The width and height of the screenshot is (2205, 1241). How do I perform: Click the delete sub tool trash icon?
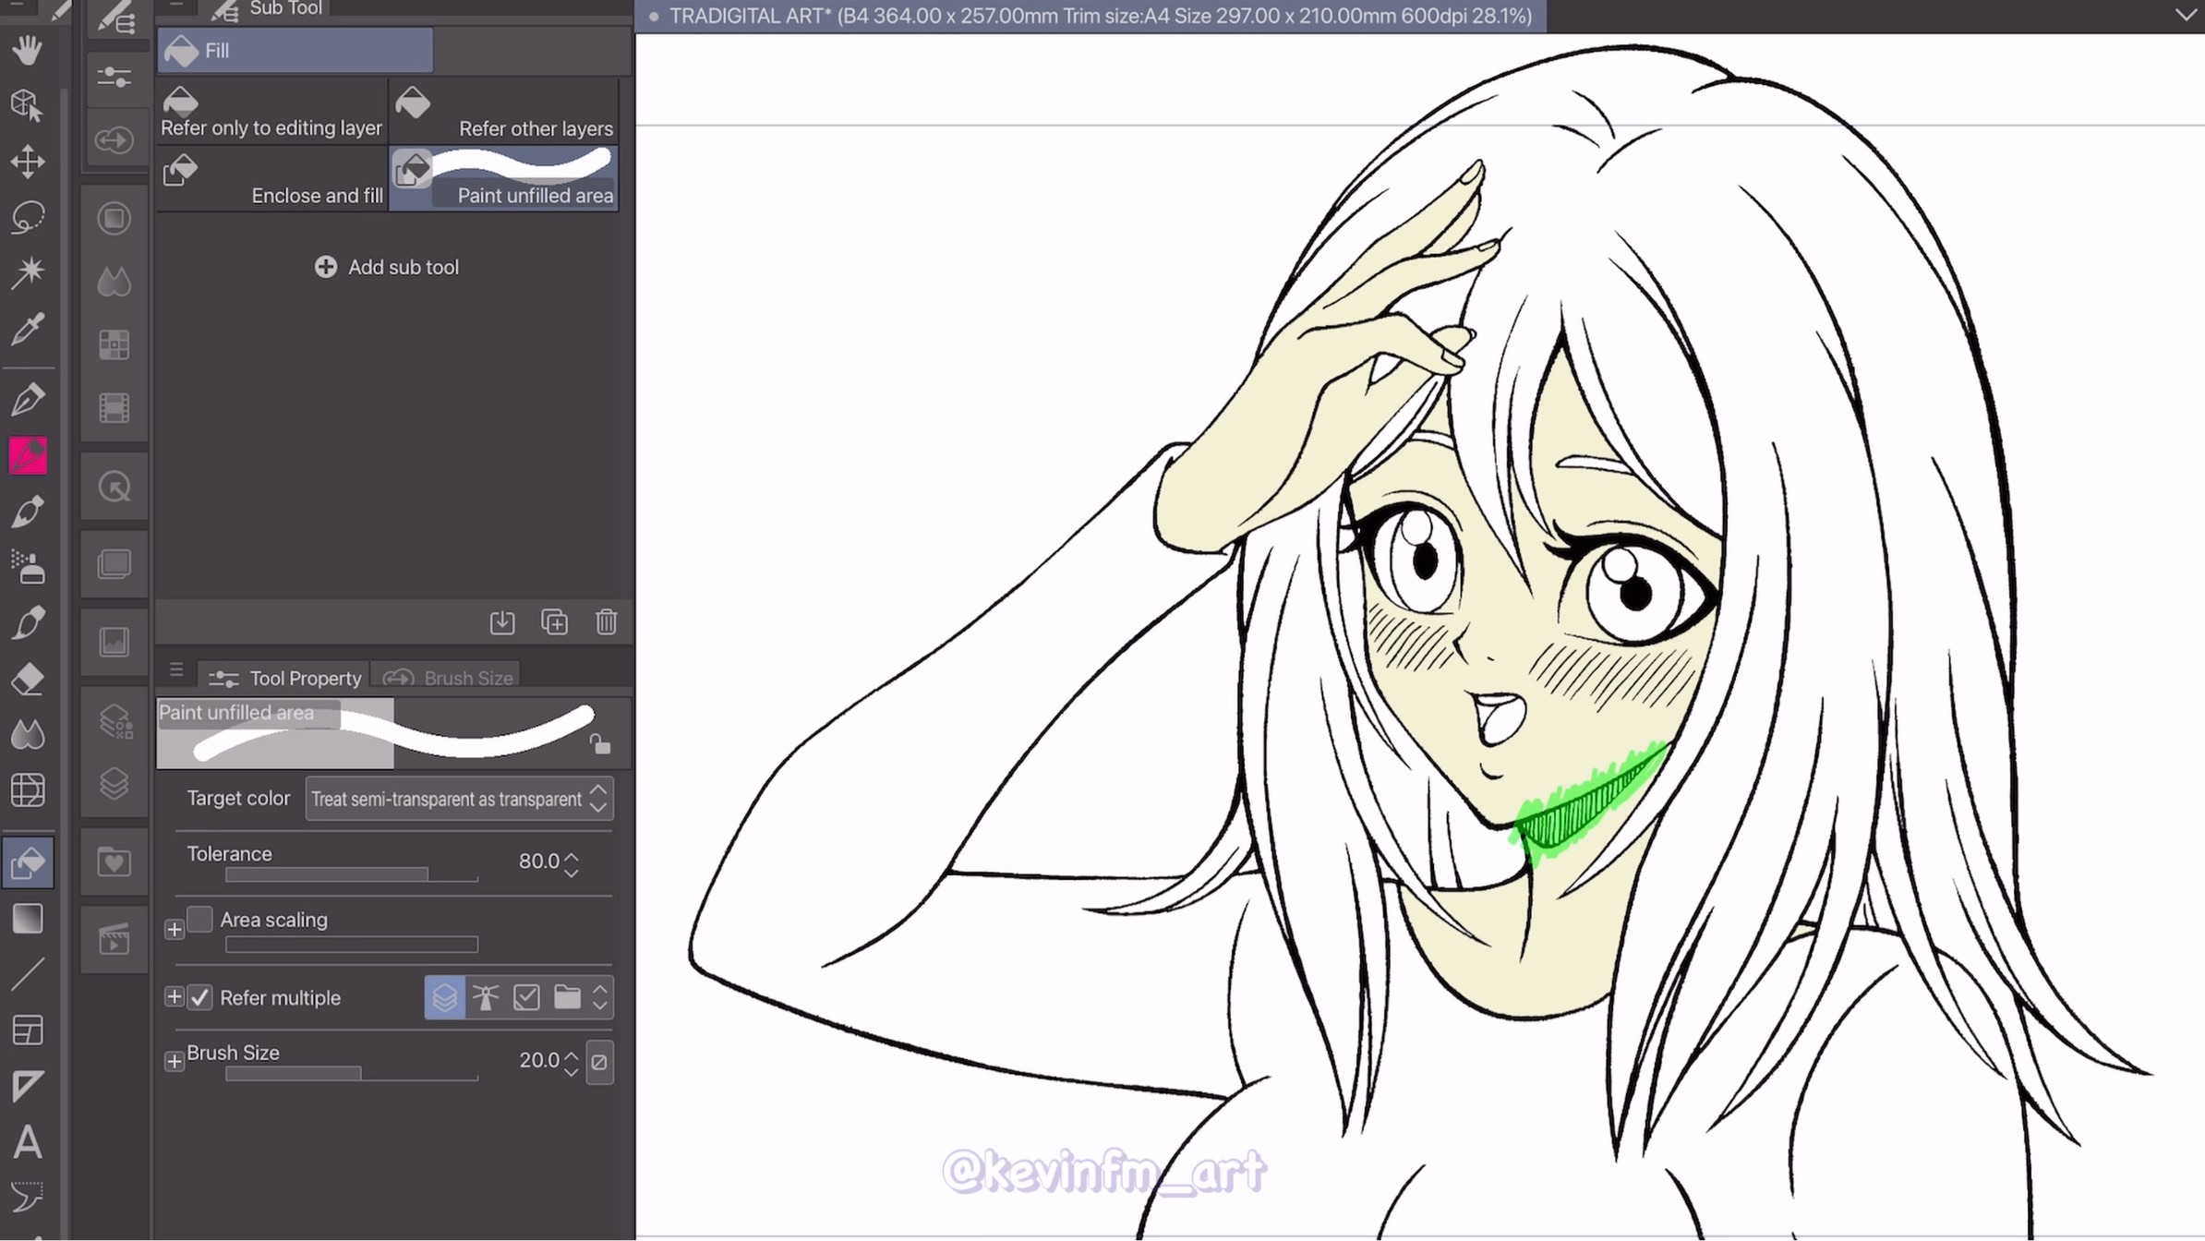click(x=606, y=621)
